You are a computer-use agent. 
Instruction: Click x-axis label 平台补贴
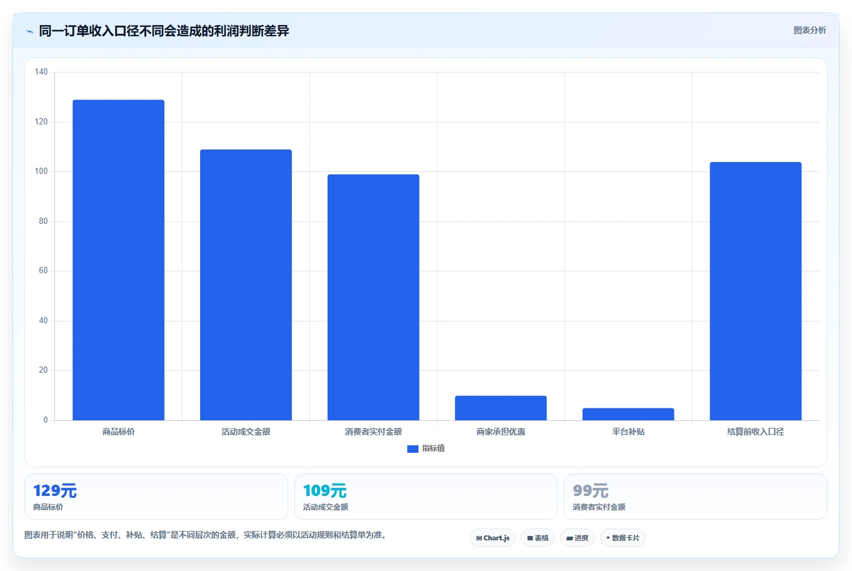(x=628, y=432)
